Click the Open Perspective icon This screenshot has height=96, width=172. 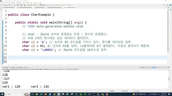168,5
